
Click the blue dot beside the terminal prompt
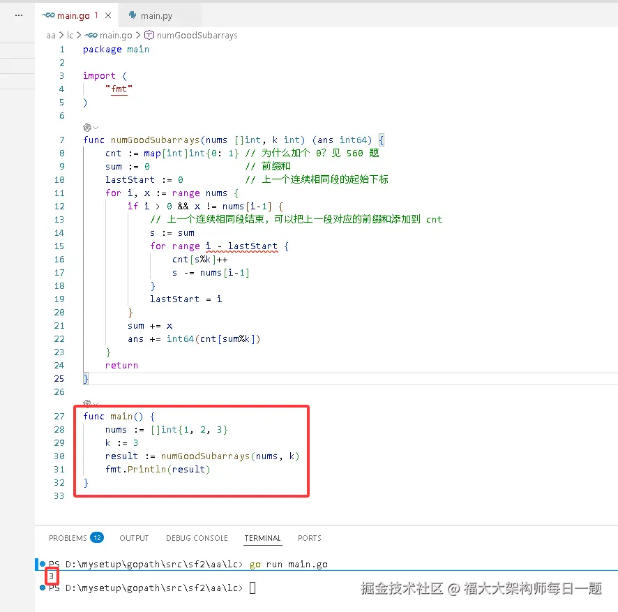coord(41,588)
